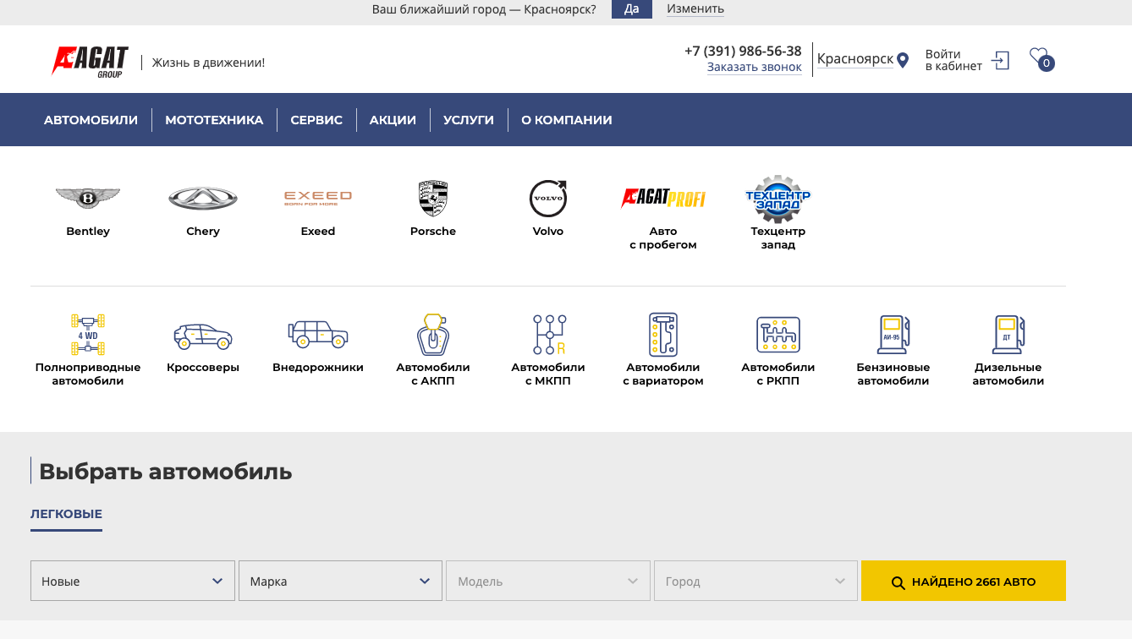1132x639 pixels.
Task: Click the location pin next to Красноярск
Action: coord(903,60)
